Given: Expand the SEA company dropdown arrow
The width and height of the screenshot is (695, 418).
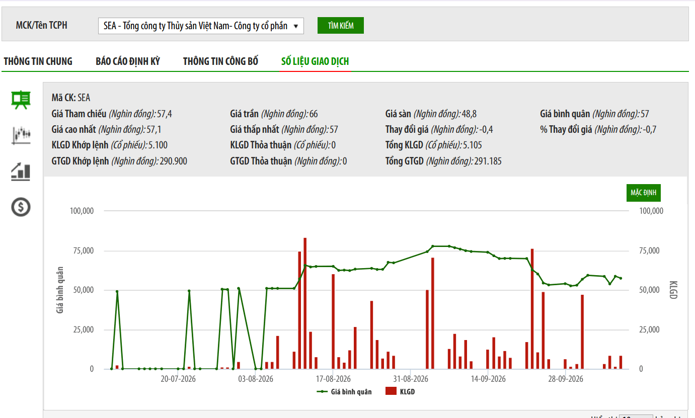Looking at the screenshot, I should pyautogui.click(x=295, y=26).
